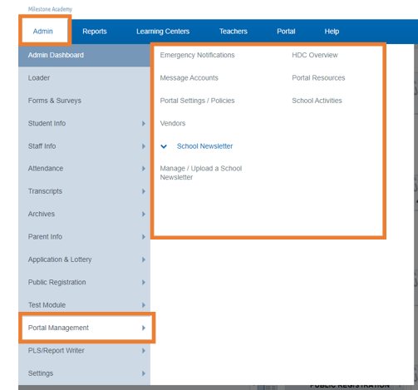Expand the Student Info submenu arrow
418x390 pixels.
[144, 123]
